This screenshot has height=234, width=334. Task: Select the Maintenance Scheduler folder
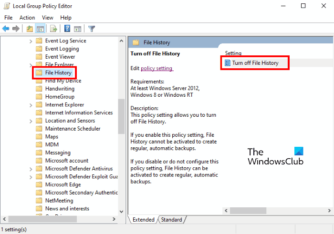pos(73,129)
